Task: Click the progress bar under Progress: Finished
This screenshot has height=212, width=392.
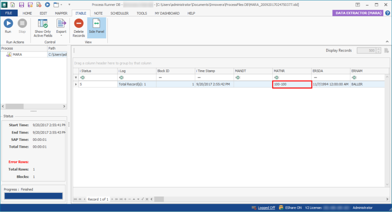Action: [33, 196]
